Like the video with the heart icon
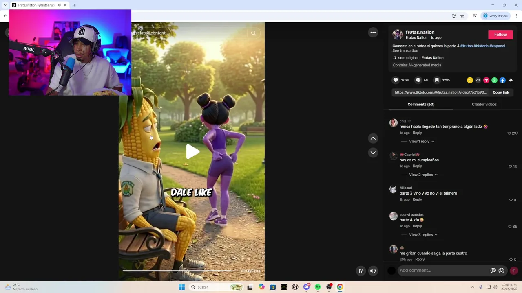Viewport: 522px width, 293px height. point(396,80)
